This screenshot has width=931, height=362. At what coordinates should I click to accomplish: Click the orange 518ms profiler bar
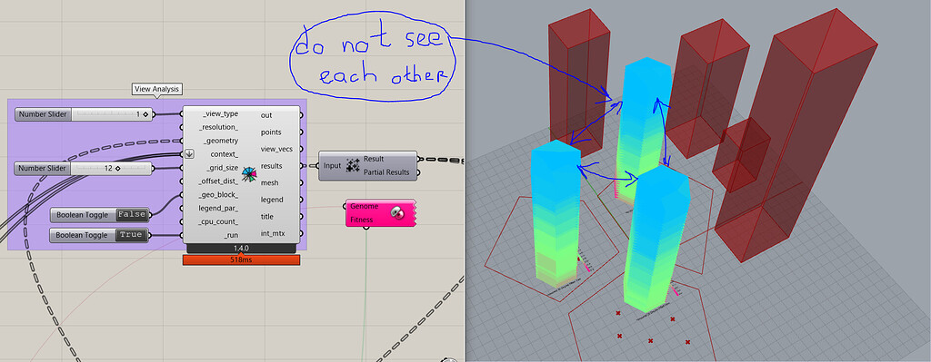click(x=242, y=259)
